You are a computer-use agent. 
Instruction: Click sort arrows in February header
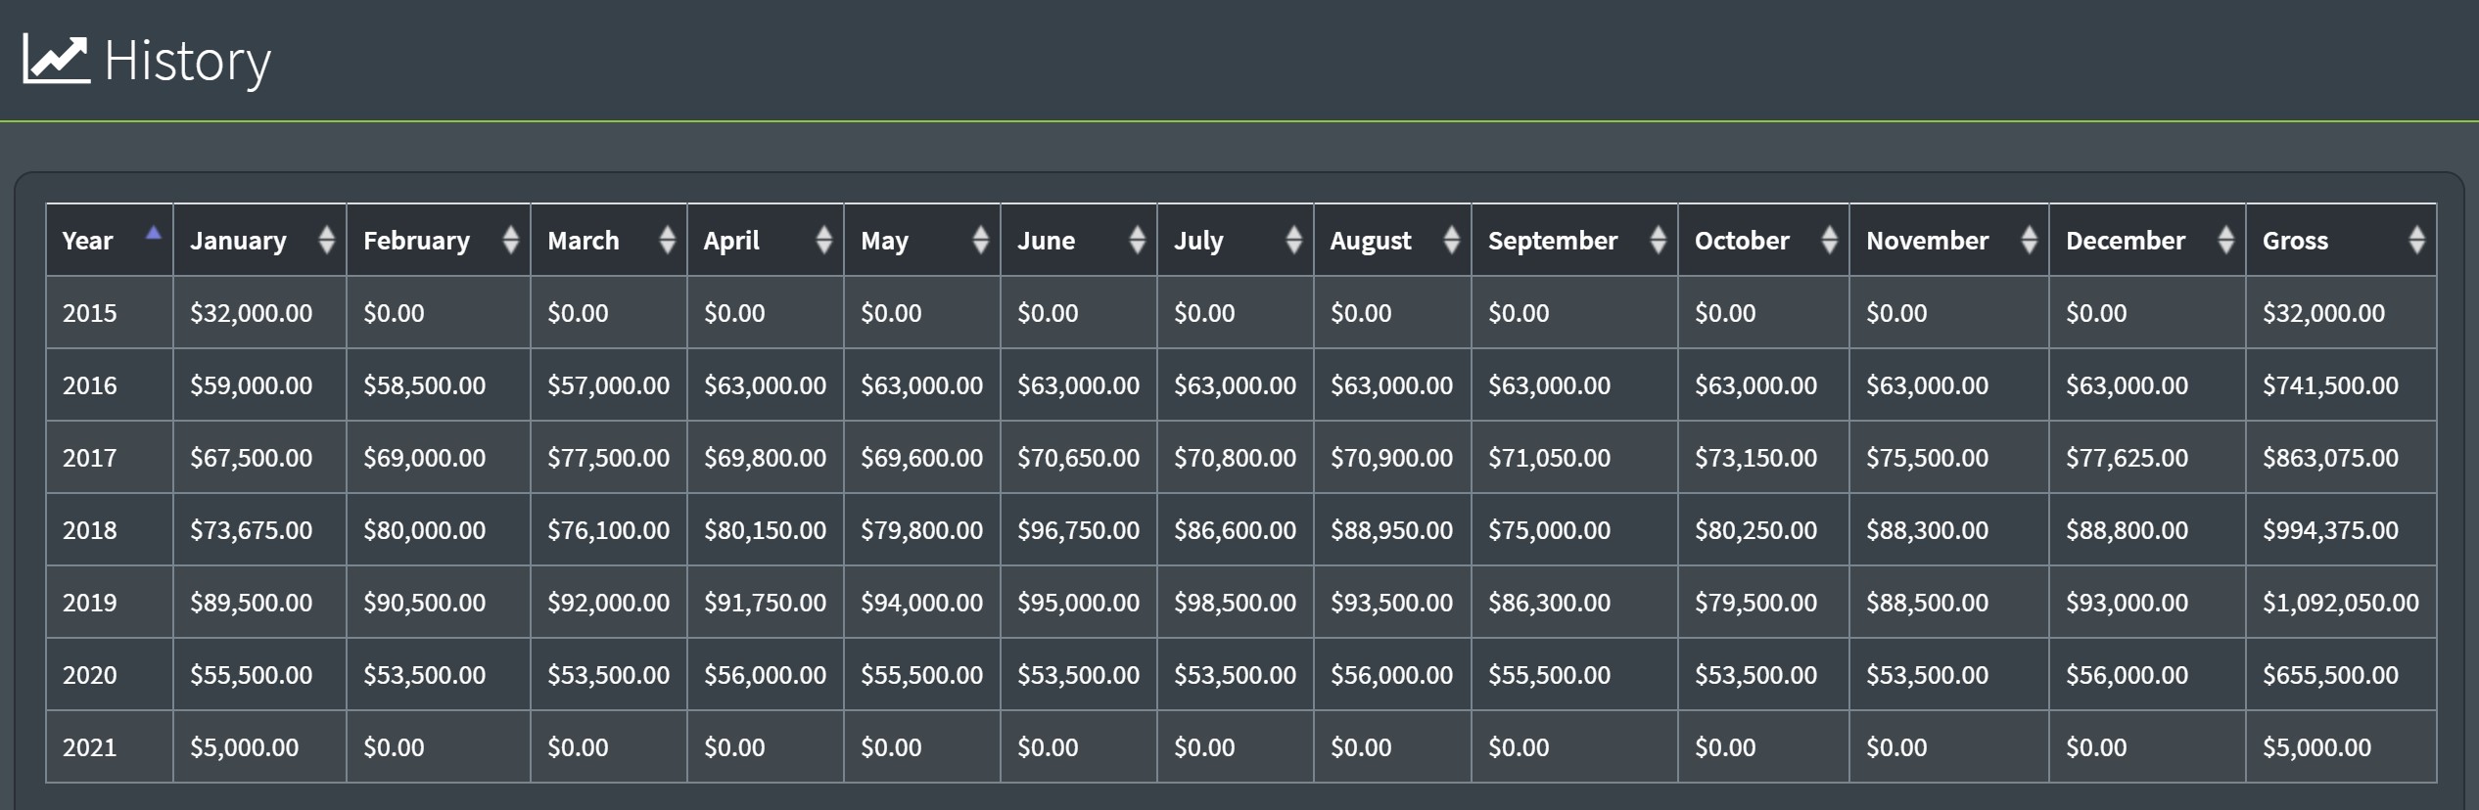pos(510,240)
